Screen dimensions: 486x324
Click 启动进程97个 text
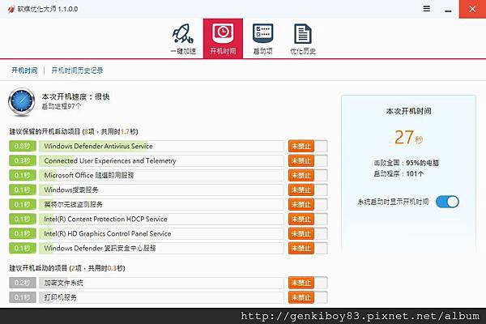(62, 106)
